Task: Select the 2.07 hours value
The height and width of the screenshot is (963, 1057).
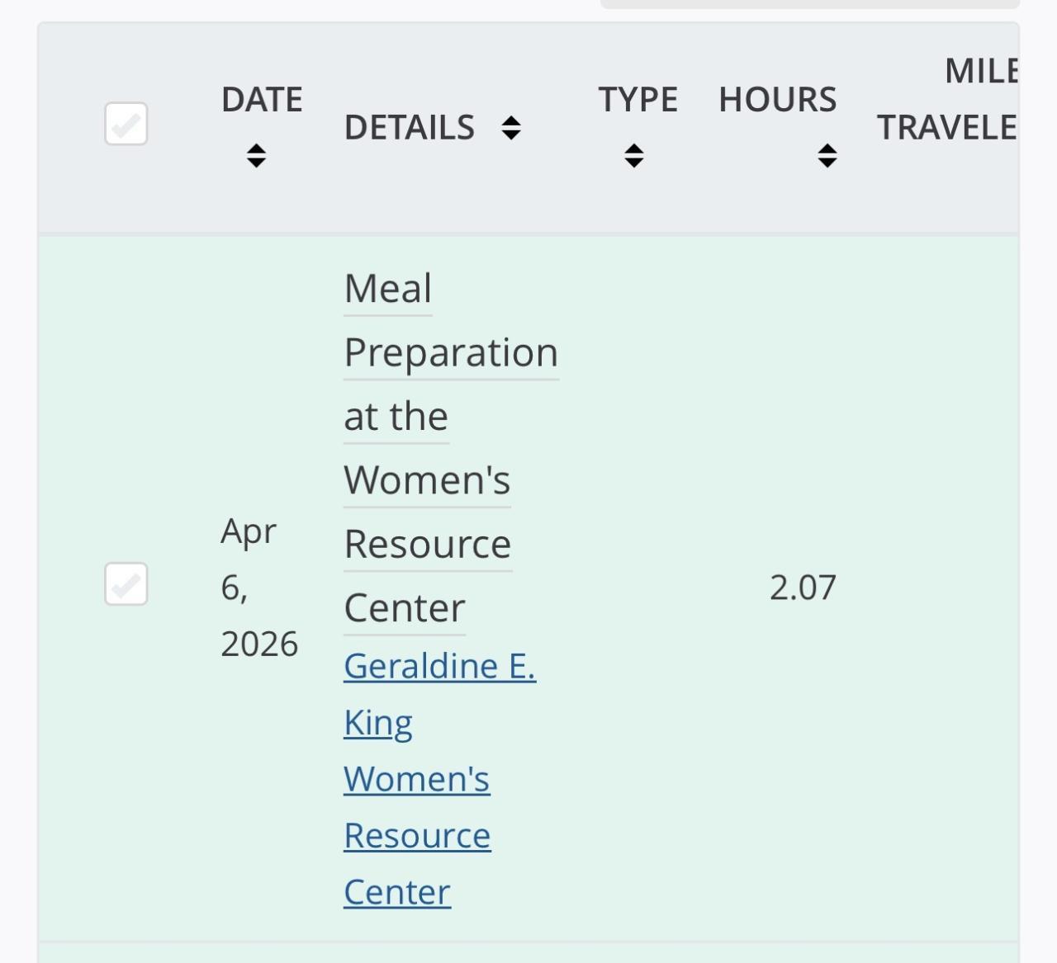Action: [803, 588]
